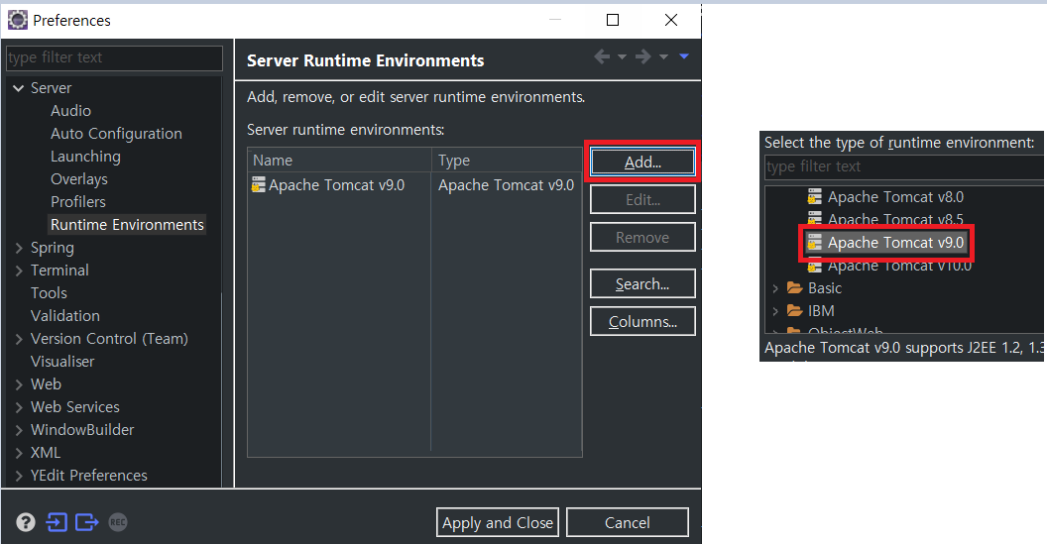Select Audio under Server
1047x544 pixels.
click(70, 111)
